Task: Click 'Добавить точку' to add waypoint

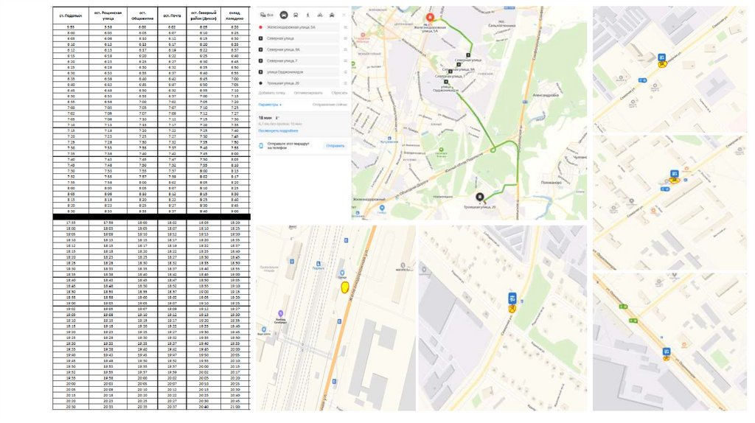Action: tap(271, 93)
